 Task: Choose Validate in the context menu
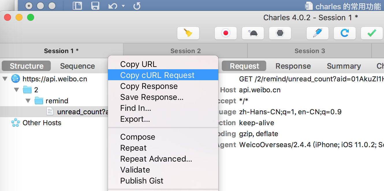(163, 170)
